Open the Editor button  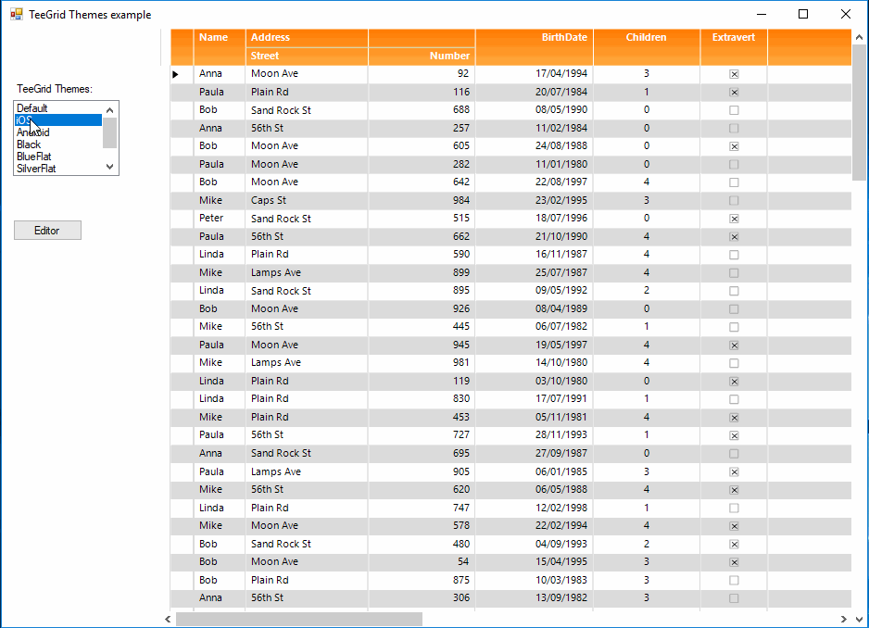tap(47, 231)
